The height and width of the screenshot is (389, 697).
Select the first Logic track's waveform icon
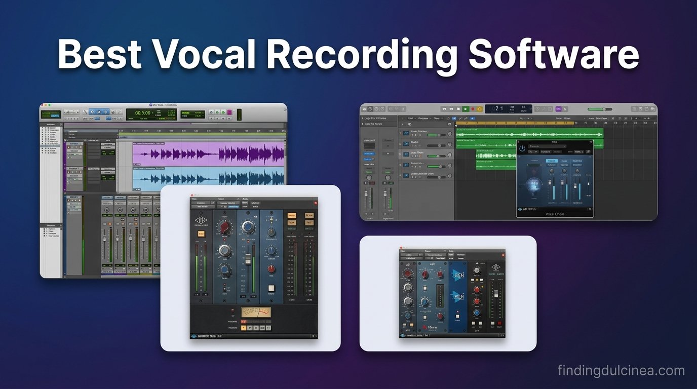pyautogui.click(x=406, y=133)
